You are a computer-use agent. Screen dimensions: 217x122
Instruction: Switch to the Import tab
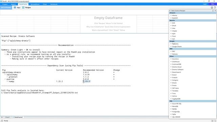tap(13, 4)
